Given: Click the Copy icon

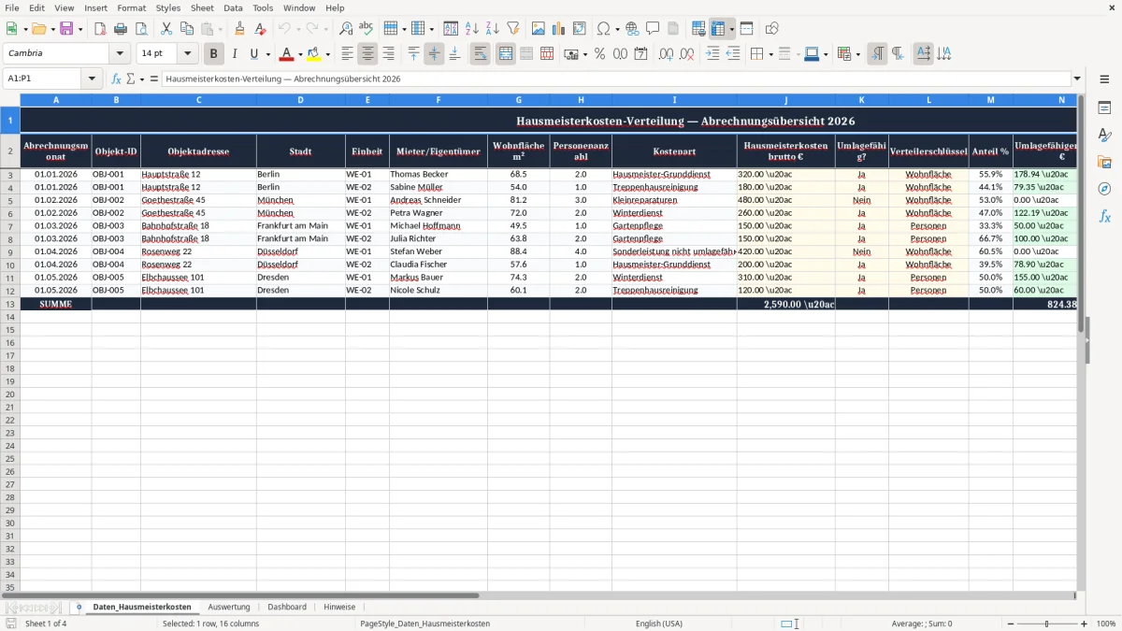Looking at the screenshot, I should point(187,29).
